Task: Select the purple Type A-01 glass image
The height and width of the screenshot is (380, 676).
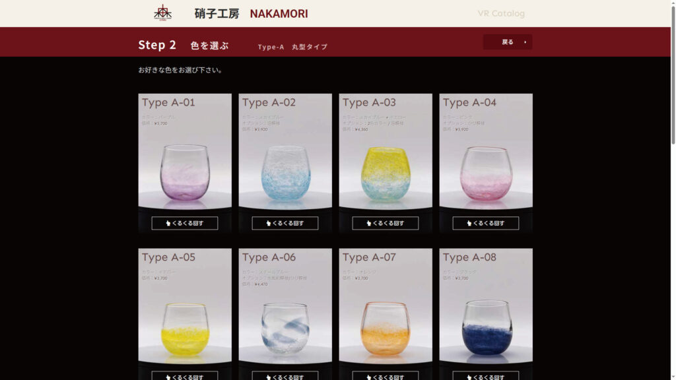Action: click(x=185, y=172)
